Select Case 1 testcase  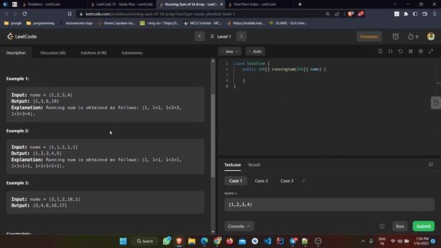coord(236,180)
